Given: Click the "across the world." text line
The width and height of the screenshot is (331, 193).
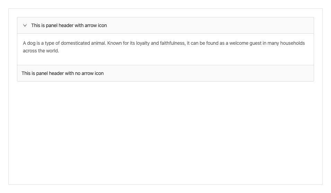Looking at the screenshot, I should (41, 51).
